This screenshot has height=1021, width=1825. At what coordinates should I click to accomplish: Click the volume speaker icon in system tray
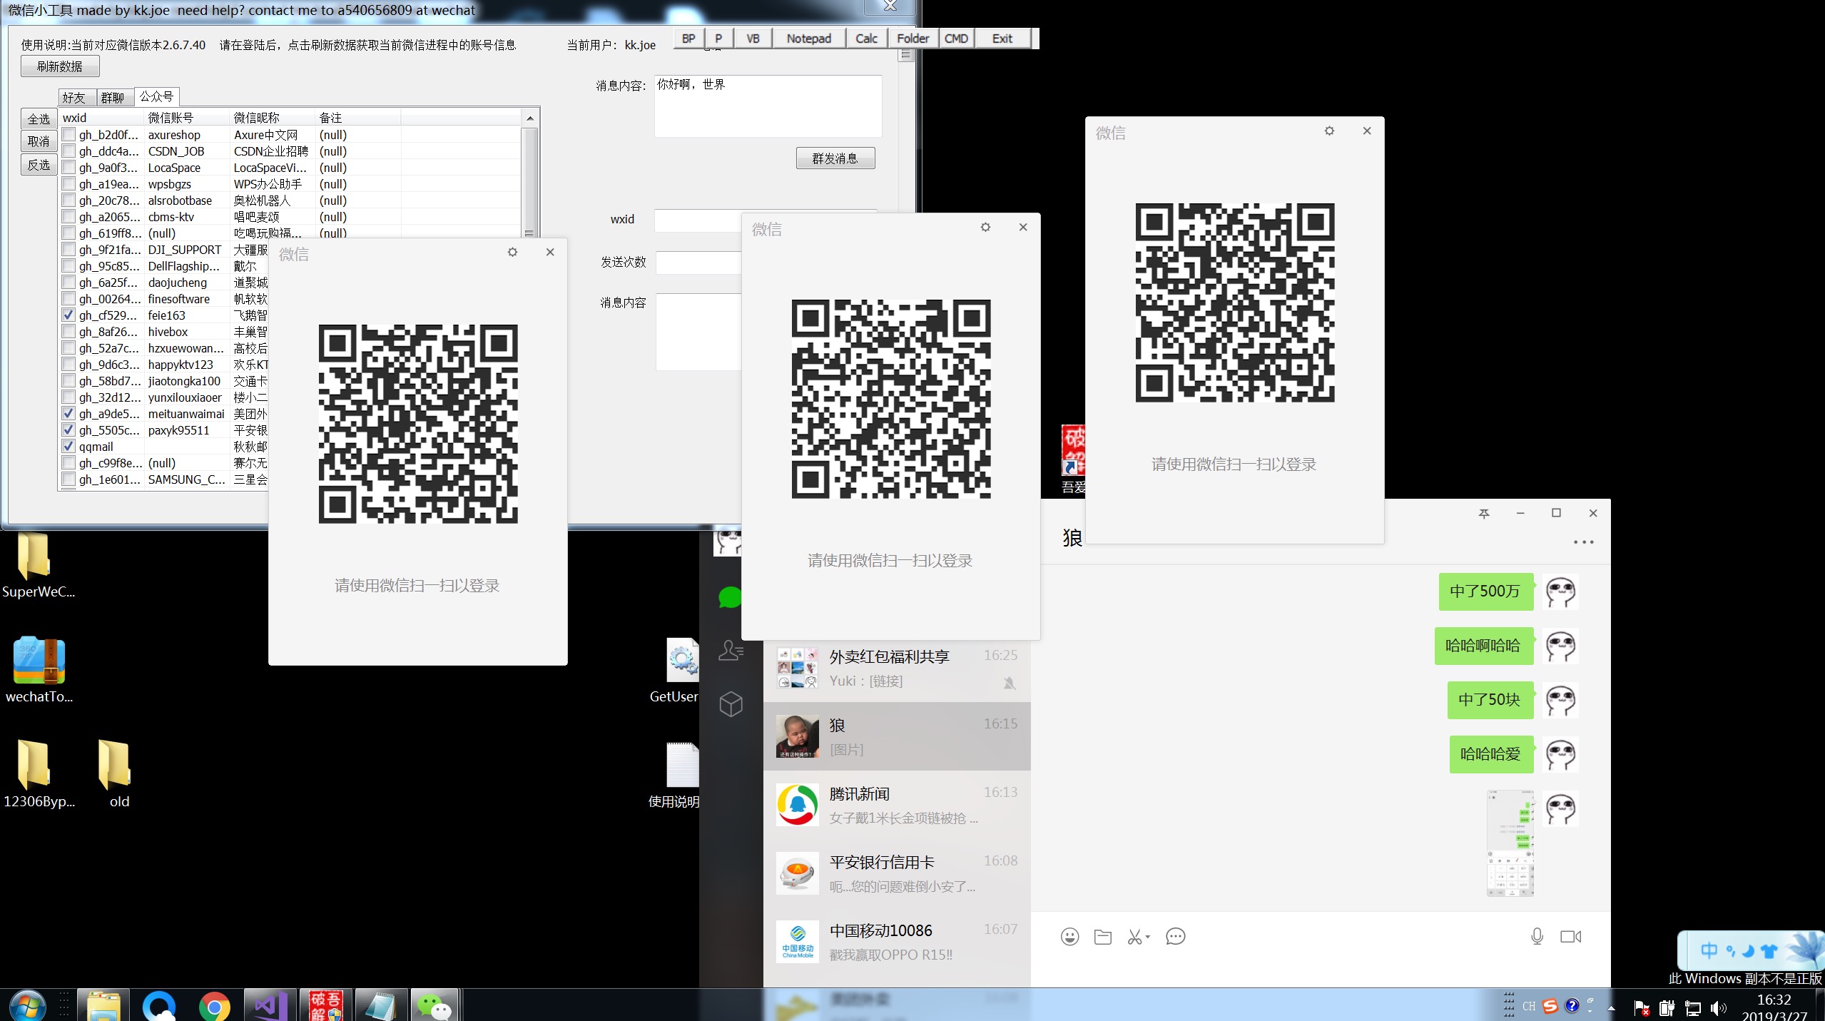click(1718, 1008)
